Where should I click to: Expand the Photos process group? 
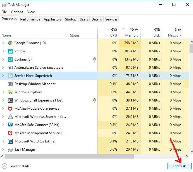tap(3, 51)
